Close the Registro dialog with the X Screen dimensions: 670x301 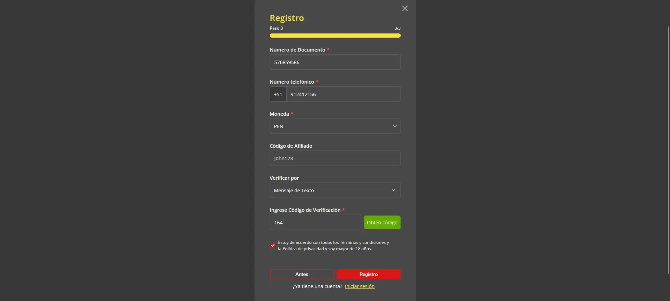(405, 8)
